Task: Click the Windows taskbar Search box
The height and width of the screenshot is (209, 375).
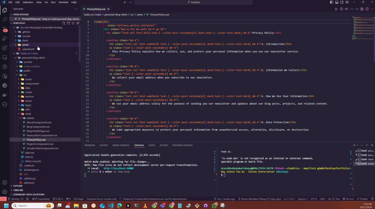Action: [33, 206]
